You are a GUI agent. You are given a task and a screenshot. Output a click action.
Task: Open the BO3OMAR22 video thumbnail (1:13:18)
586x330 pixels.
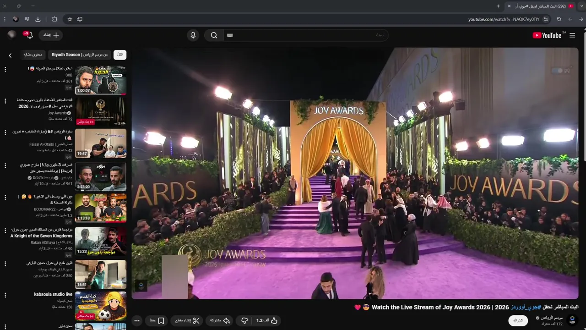pyautogui.click(x=101, y=208)
